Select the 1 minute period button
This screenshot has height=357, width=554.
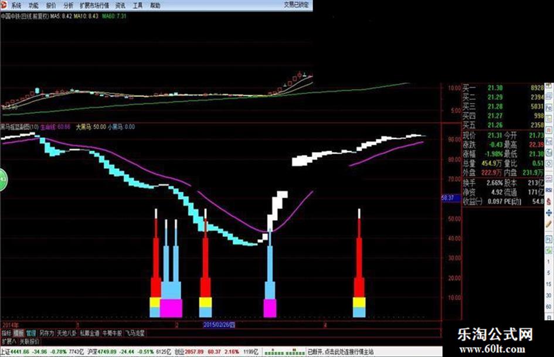pyautogui.click(x=549, y=261)
